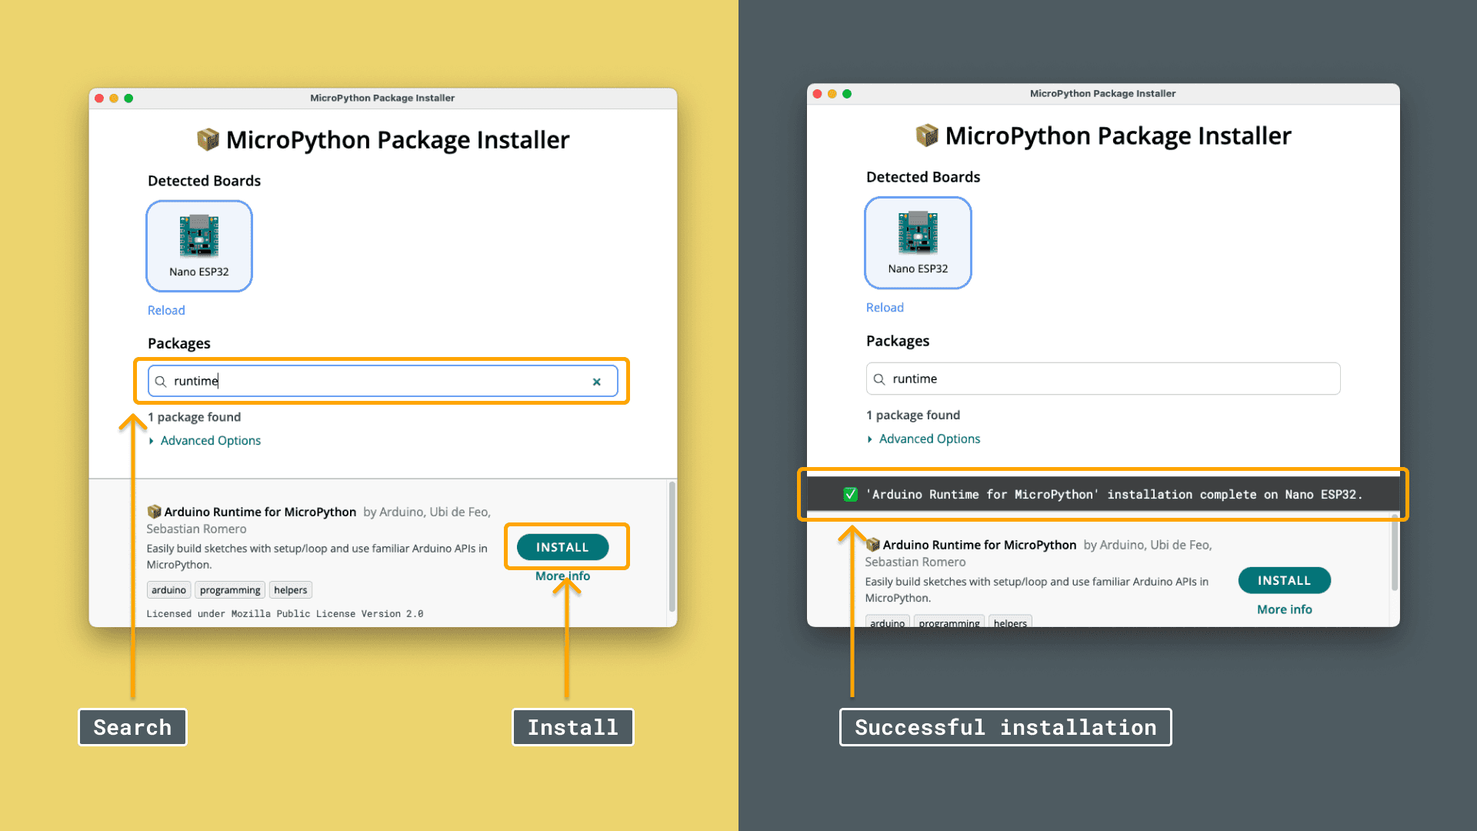The width and height of the screenshot is (1477, 831).
Task: Select the helpers tag on the package listing
Action: click(x=290, y=589)
